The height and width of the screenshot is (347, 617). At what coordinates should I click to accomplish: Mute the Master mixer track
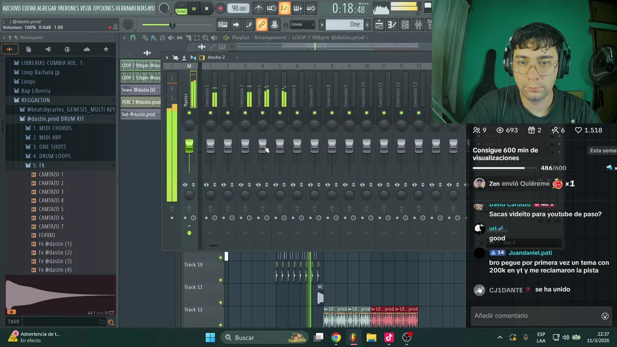(189, 113)
